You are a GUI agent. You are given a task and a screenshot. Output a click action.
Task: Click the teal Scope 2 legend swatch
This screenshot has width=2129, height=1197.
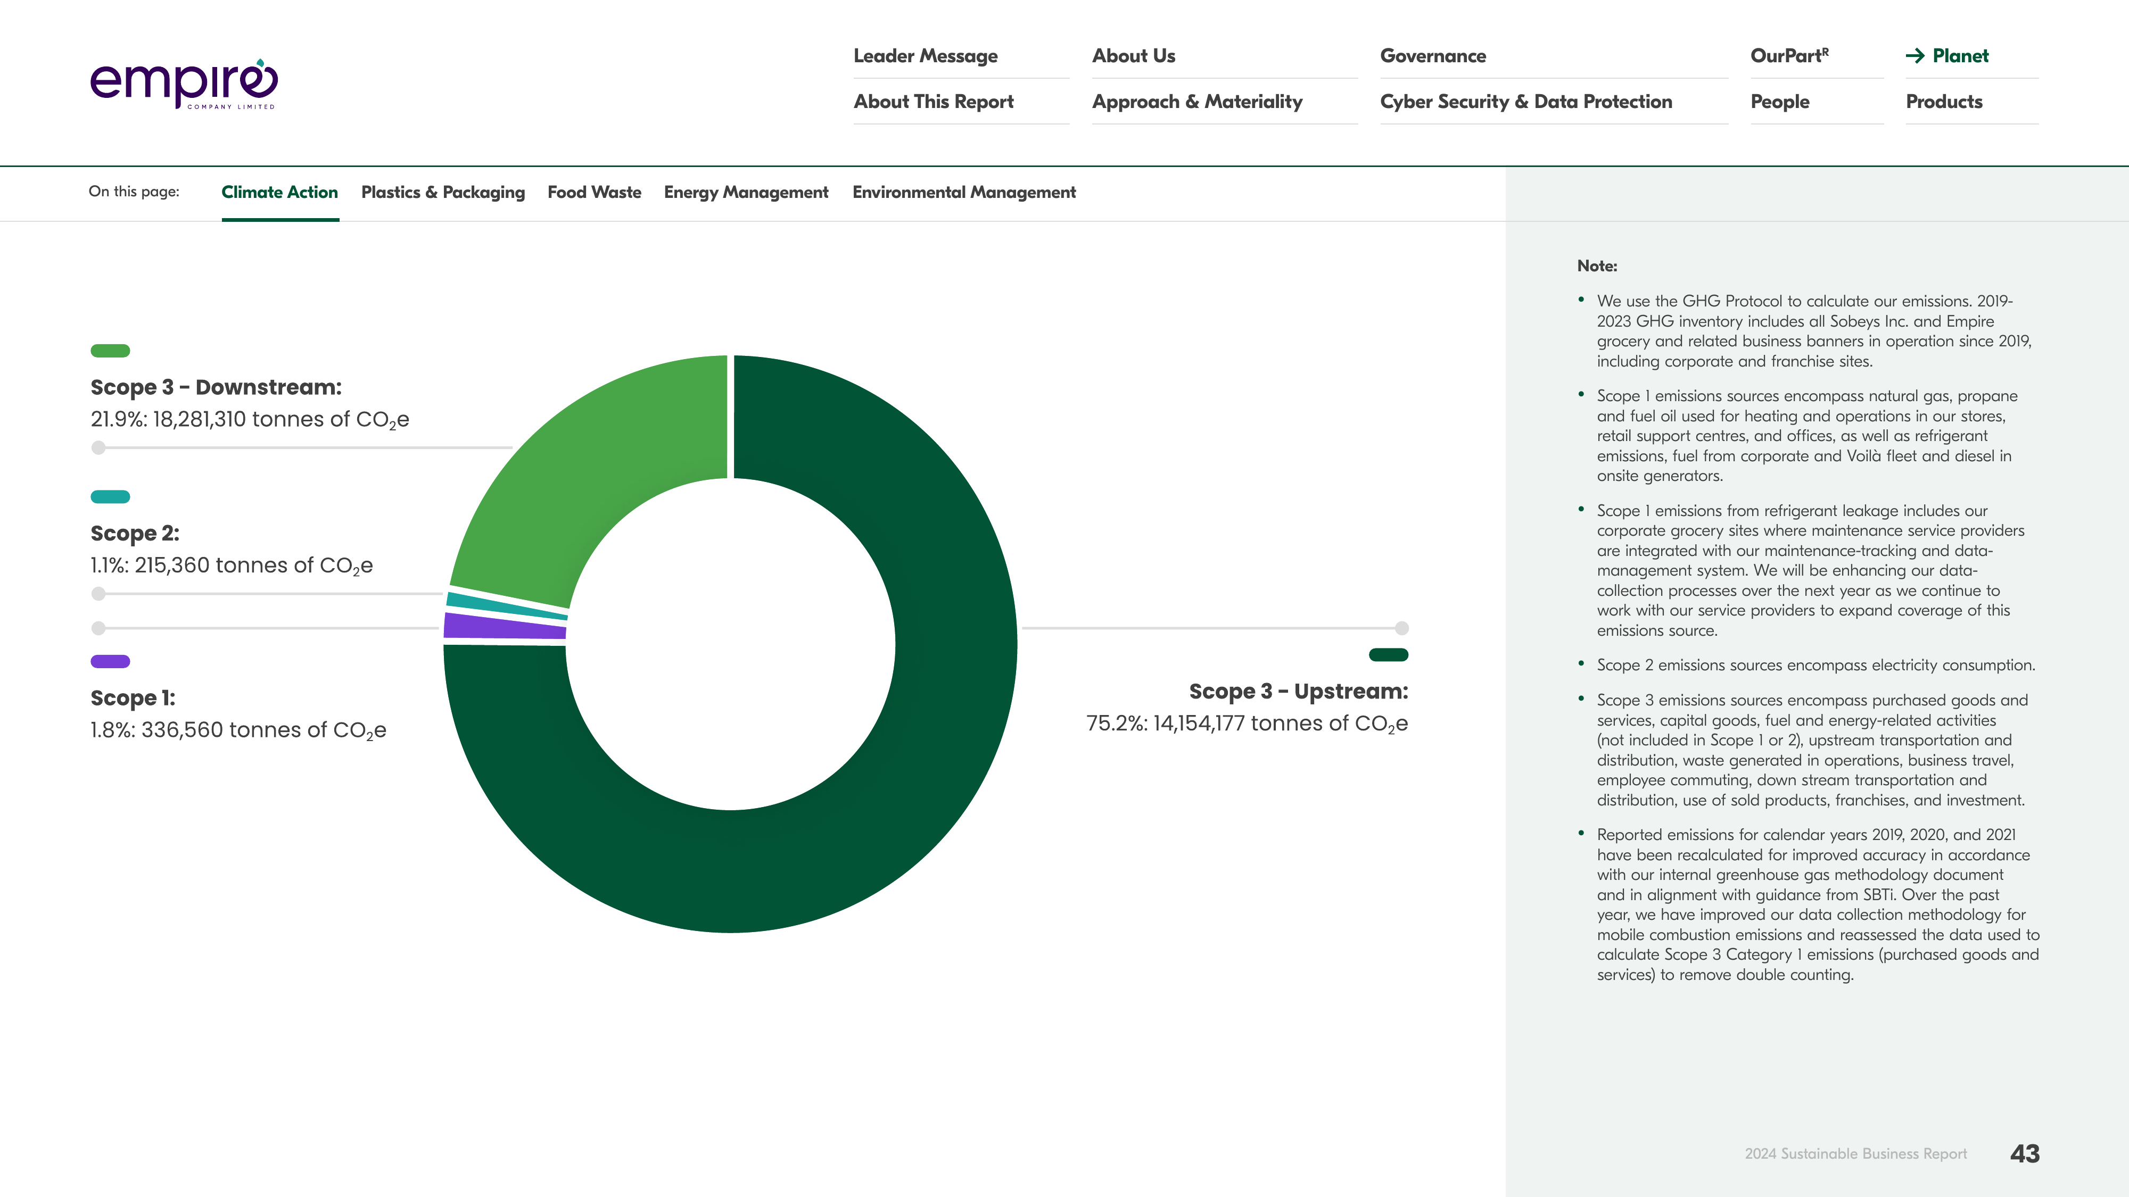tap(110, 496)
